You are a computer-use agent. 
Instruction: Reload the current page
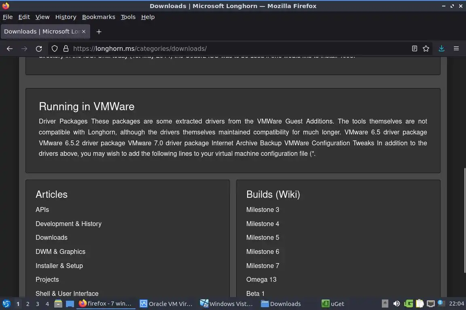(39, 49)
